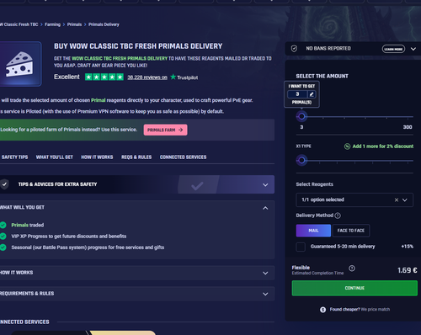The image size is (421, 335).
Task: Click Add 1 more for 2% discount
Action: tap(383, 146)
